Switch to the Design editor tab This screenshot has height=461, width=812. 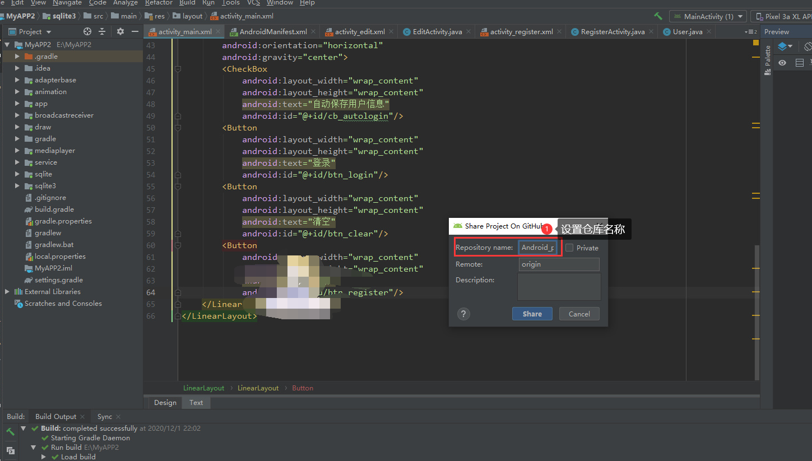tap(165, 402)
